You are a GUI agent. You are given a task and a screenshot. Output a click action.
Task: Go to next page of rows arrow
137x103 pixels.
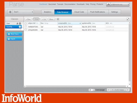coord(128,90)
